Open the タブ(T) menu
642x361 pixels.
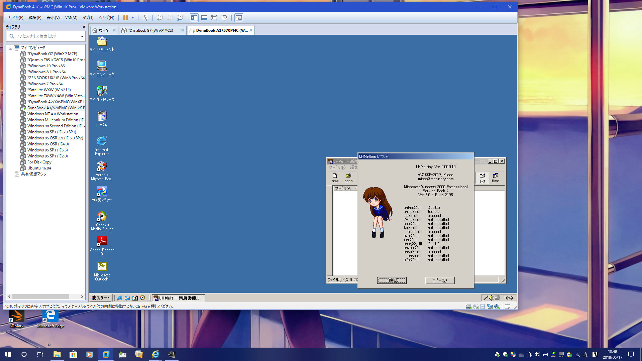pos(88,18)
